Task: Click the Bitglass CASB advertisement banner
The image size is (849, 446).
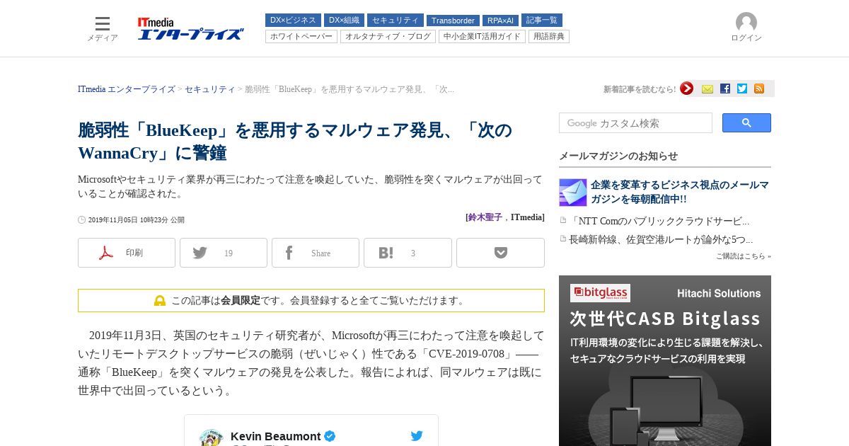Action: [665, 360]
